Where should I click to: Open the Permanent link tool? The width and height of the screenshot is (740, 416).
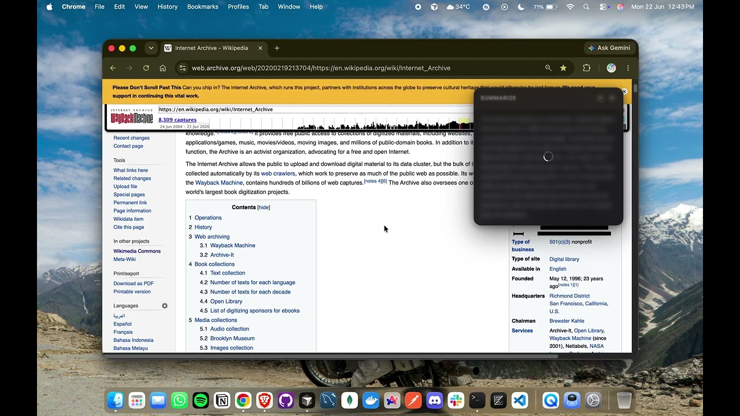(x=130, y=203)
